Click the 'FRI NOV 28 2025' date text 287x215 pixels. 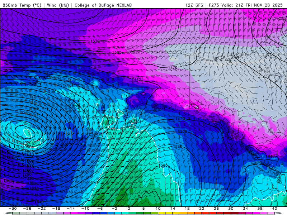coord(264,5)
